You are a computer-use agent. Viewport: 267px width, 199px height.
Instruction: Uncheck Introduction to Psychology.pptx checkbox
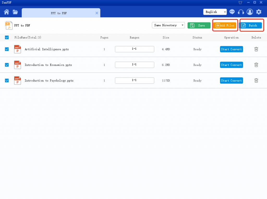coord(7,81)
